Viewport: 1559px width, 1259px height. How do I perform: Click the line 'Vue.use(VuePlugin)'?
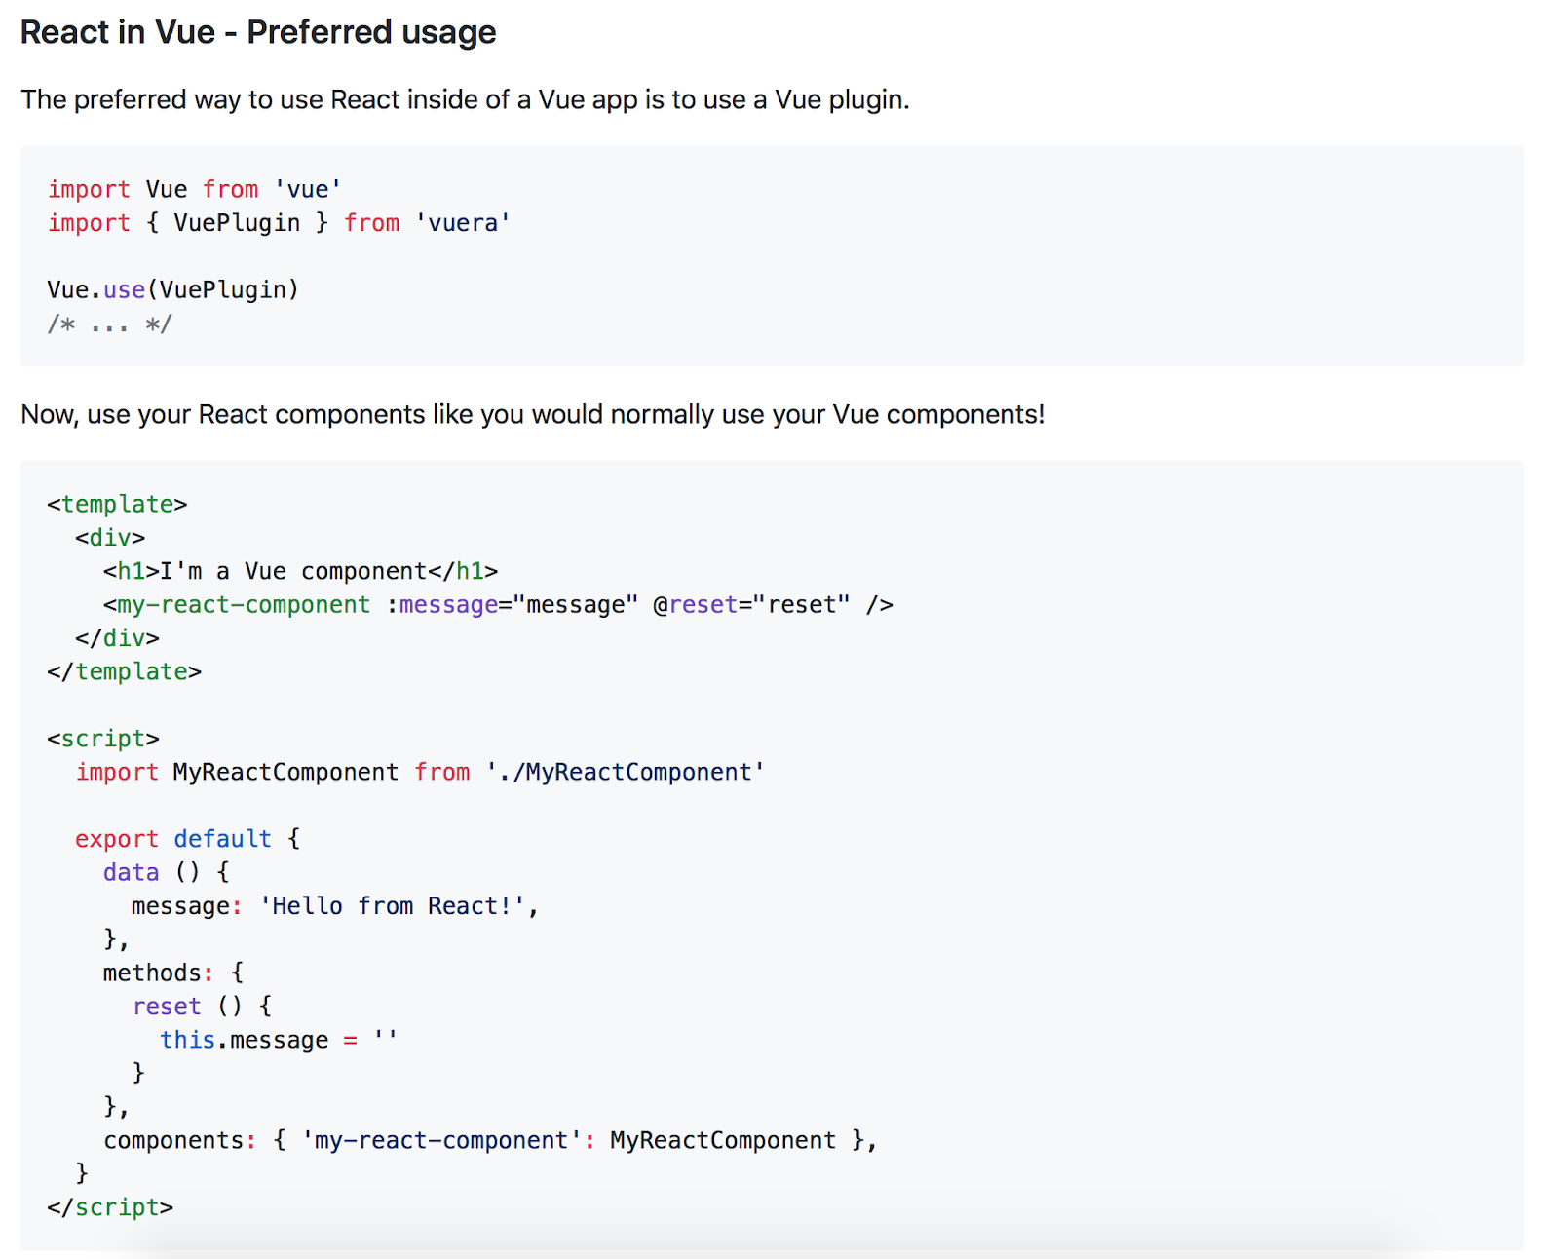(x=173, y=289)
